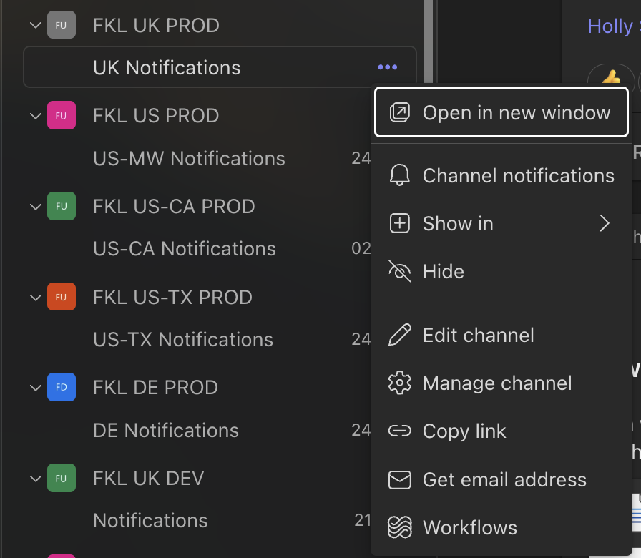Open the US-CA Notifications channel
Image resolution: width=641 pixels, height=558 pixels.
(x=185, y=248)
